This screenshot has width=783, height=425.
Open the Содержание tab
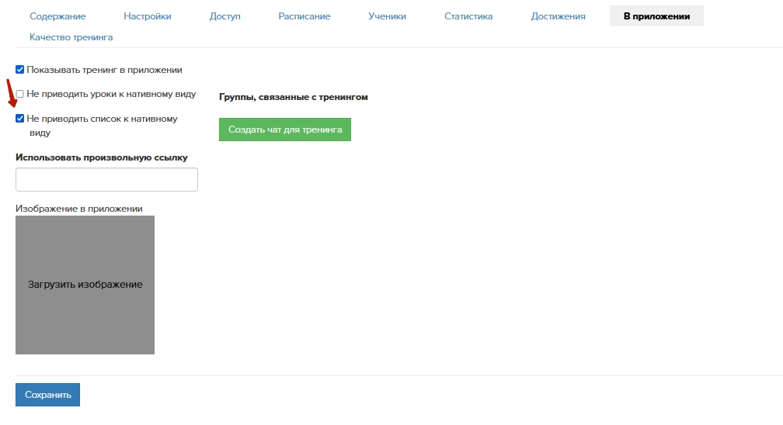57,16
